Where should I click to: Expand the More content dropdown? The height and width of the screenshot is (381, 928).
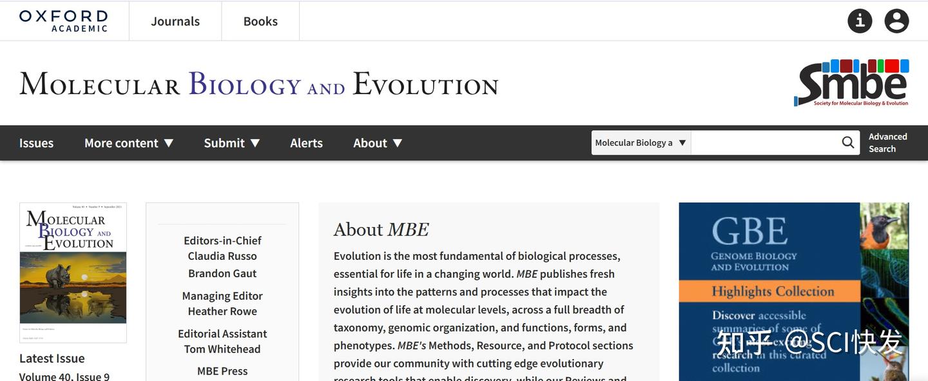point(129,142)
